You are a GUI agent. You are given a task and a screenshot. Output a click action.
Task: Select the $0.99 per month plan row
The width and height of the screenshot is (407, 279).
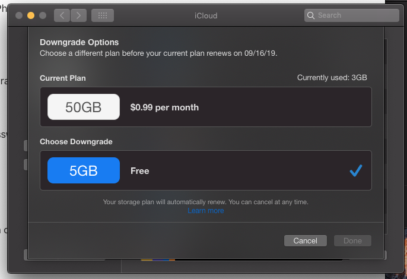coord(164,107)
